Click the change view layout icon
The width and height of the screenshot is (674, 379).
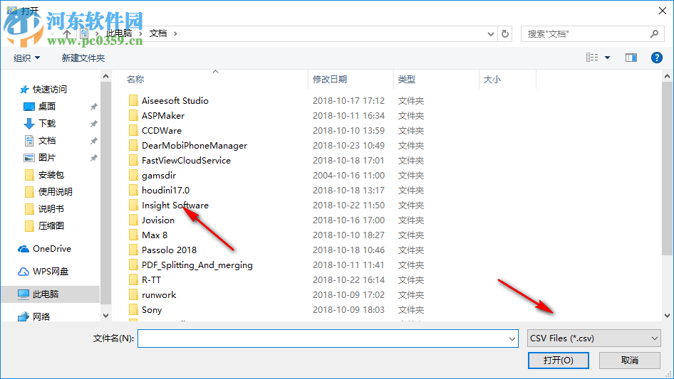click(592, 58)
